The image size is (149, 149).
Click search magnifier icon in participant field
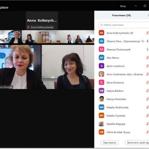pos(102,25)
